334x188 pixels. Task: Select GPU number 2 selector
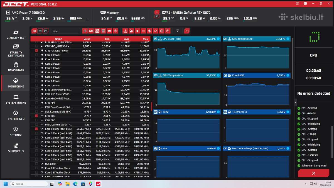pyautogui.click(x=157, y=16)
